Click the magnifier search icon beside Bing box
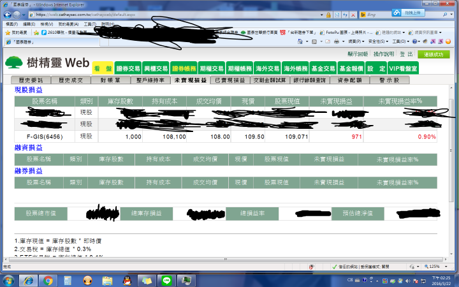The image size is (459, 287). coord(445,15)
